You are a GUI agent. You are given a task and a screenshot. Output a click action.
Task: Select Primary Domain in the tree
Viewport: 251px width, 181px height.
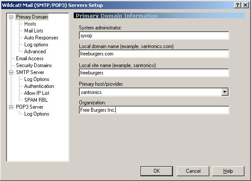[x=32, y=17]
